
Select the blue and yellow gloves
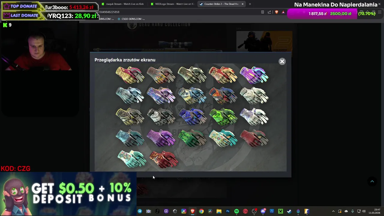tap(192, 96)
